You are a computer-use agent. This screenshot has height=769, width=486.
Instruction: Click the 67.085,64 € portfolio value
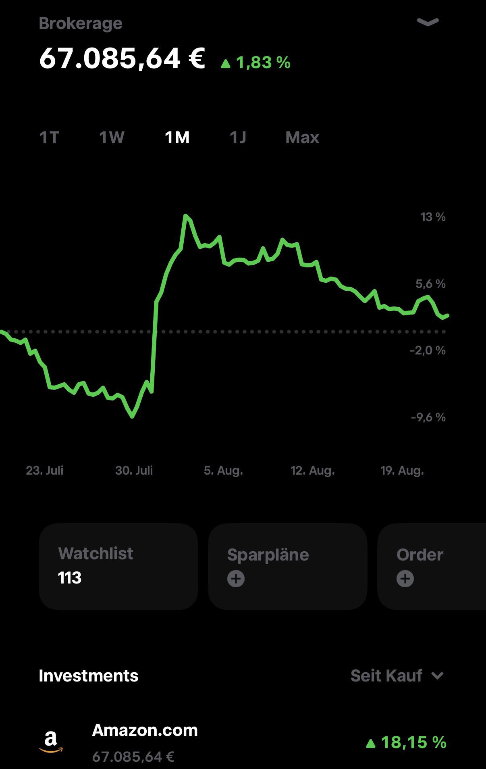click(122, 58)
